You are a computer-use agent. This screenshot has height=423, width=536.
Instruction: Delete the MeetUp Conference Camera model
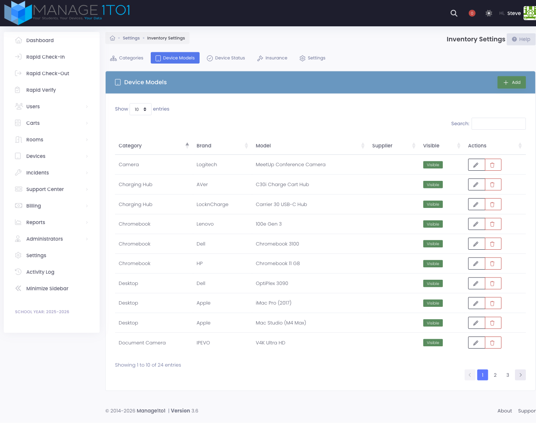click(493, 165)
